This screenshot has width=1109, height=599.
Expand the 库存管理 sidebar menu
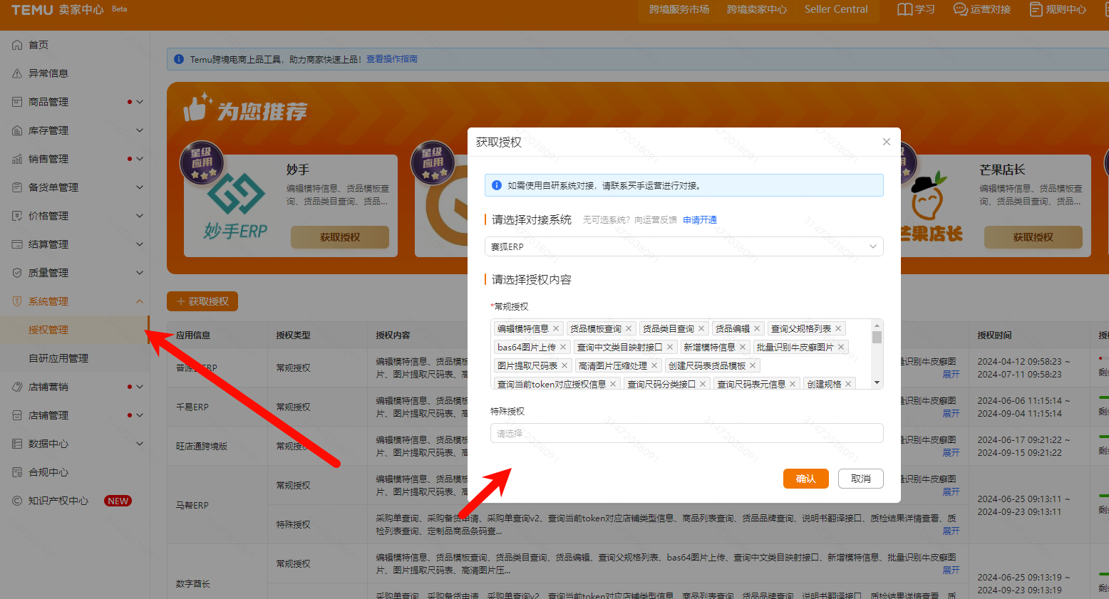click(140, 130)
